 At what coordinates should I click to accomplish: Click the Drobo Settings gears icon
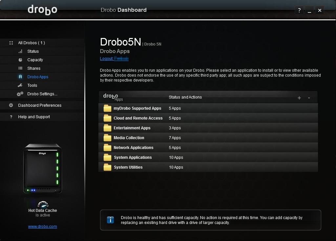tap(20, 94)
